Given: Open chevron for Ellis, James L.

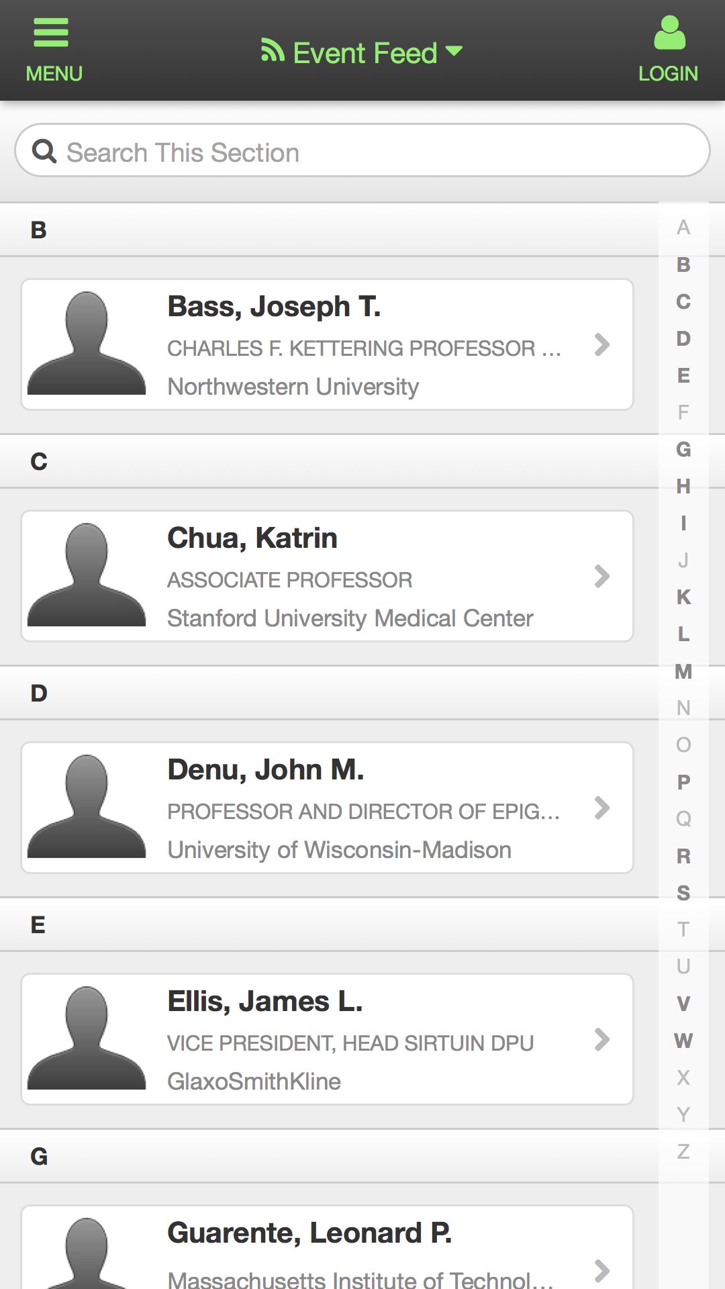Looking at the screenshot, I should coord(602,1039).
